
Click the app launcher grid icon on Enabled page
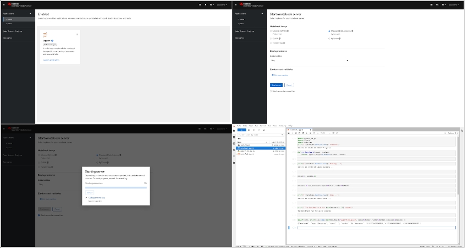pyautogui.click(x=199, y=4)
